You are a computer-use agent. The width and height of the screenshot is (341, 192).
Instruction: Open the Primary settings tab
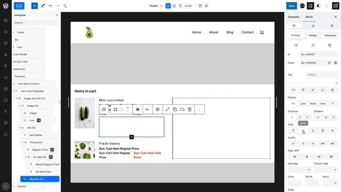pyautogui.click(x=295, y=35)
